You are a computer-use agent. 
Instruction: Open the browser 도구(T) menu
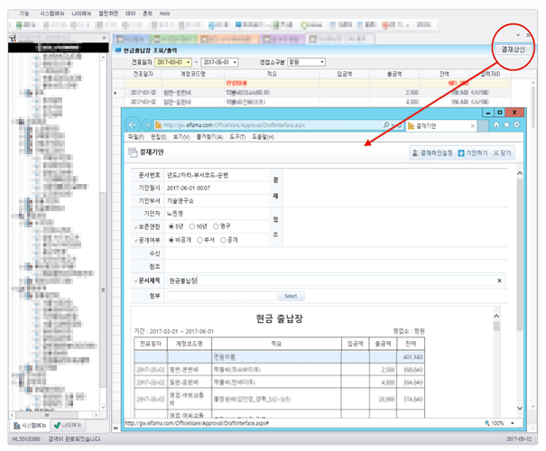237,137
